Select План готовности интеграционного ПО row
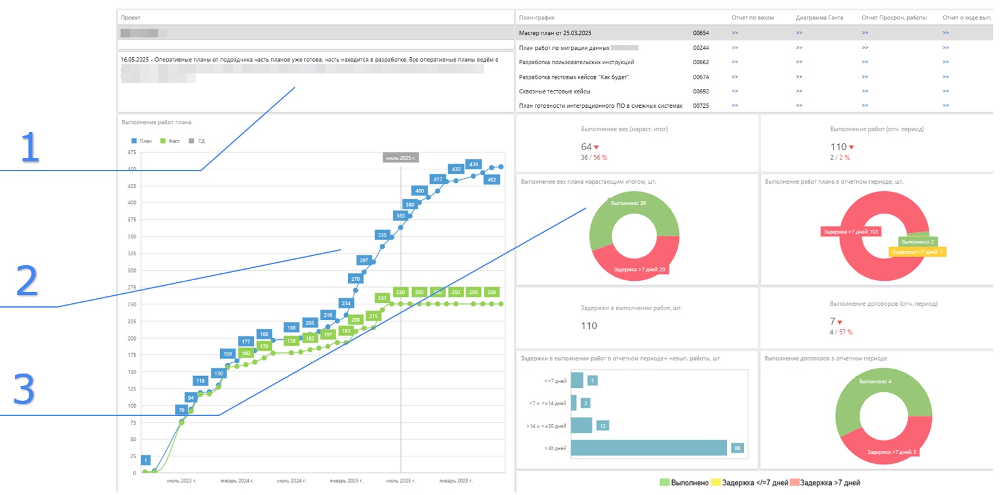This screenshot has width=1005, height=495. pos(754,105)
